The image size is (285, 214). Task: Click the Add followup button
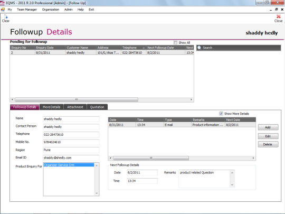pos(268,127)
